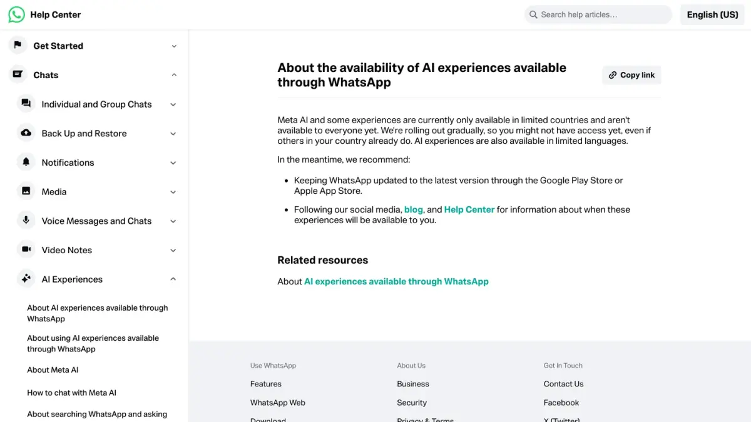Select the Chats menu item label
The height and width of the screenshot is (422, 751).
(46, 75)
